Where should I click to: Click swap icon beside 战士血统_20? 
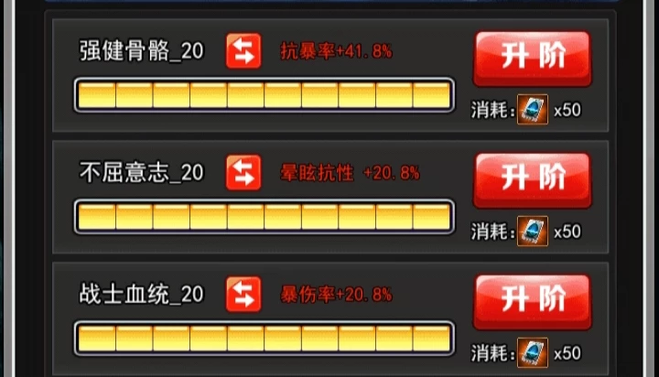[243, 295]
